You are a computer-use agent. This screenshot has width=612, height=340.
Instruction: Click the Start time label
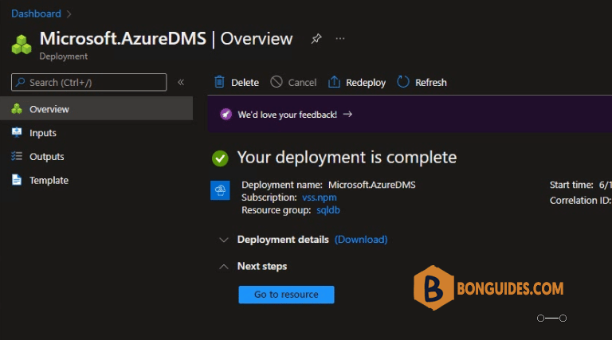click(x=571, y=185)
